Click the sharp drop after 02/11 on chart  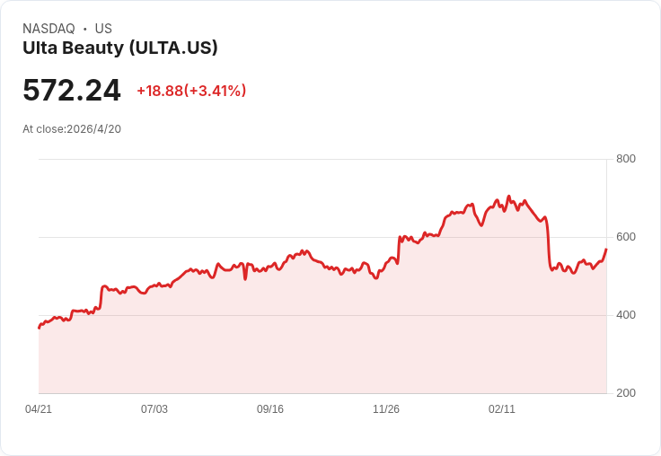pyautogui.click(x=549, y=244)
